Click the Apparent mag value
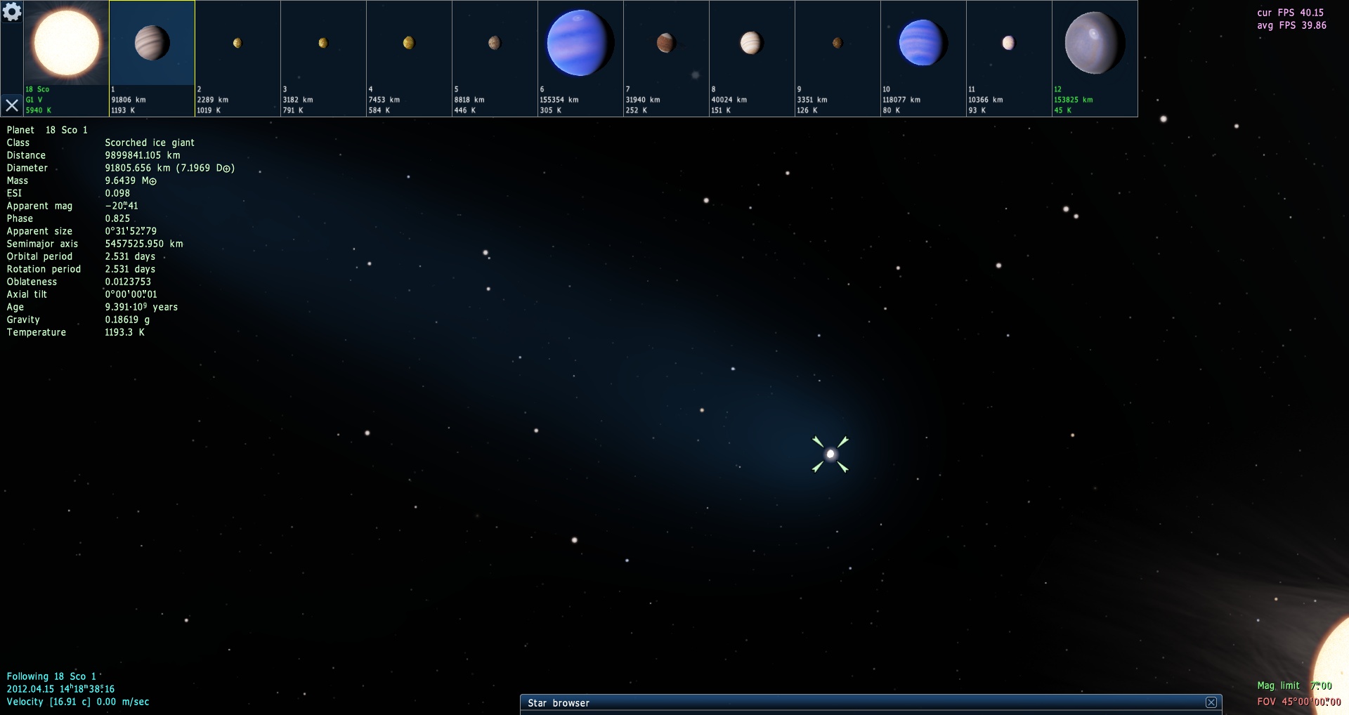The width and height of the screenshot is (1349, 715). (122, 206)
